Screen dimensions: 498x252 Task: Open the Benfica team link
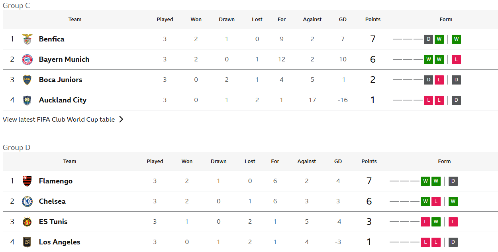(51, 39)
